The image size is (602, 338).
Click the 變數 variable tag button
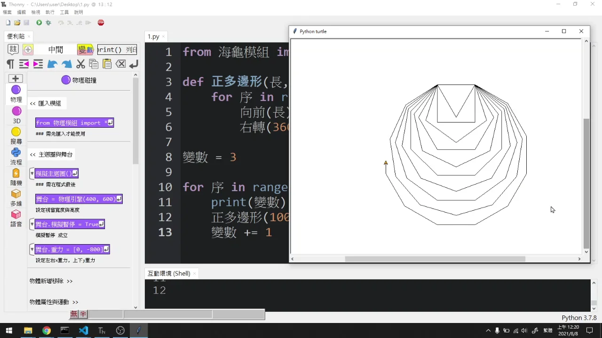pos(86,49)
